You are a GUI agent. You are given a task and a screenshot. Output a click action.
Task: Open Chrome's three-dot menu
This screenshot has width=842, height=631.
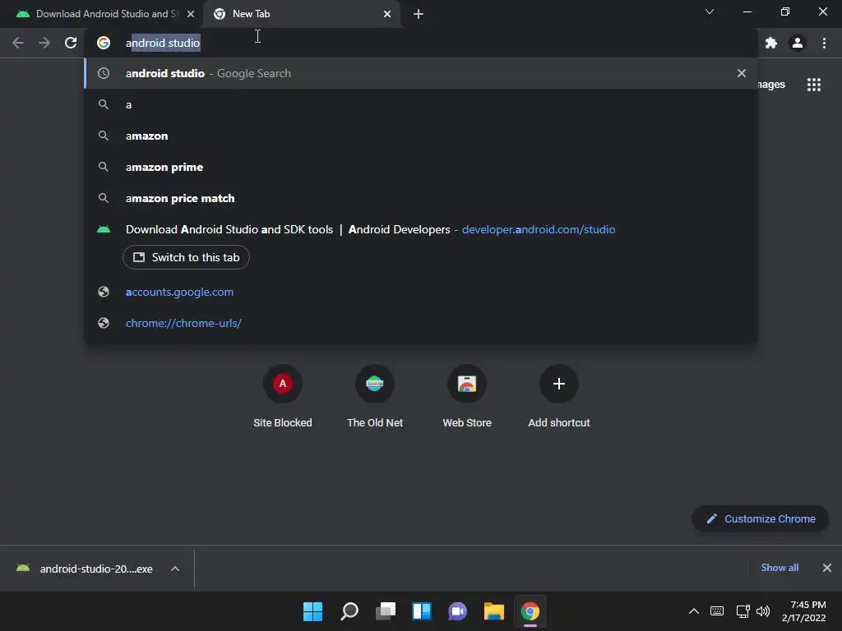[x=824, y=43]
